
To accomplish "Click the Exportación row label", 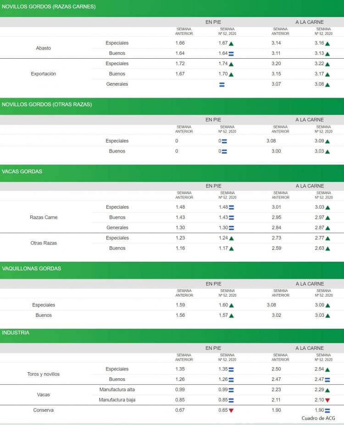I will coord(44,74).
